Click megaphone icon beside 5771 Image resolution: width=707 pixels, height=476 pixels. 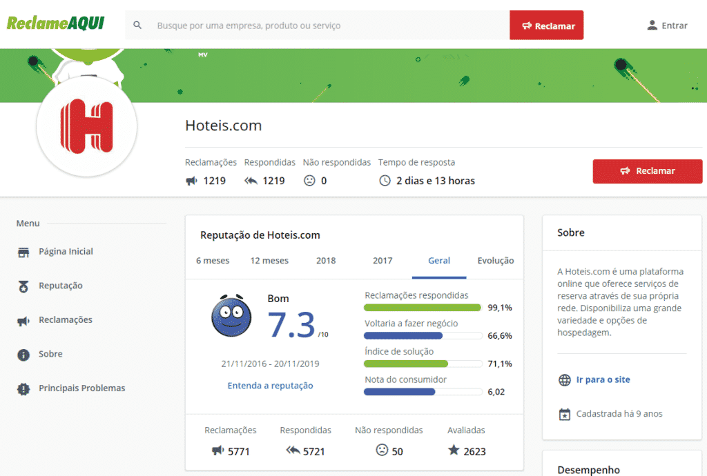tap(217, 450)
